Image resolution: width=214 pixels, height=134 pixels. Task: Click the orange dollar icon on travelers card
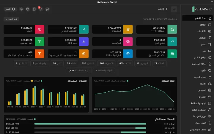pos(84,54)
